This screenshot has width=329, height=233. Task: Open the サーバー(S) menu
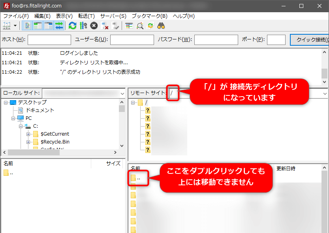[113, 16]
